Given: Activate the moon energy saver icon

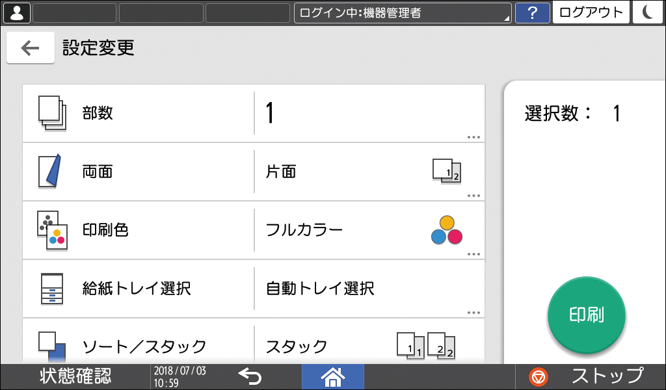Looking at the screenshot, I should 647,12.
